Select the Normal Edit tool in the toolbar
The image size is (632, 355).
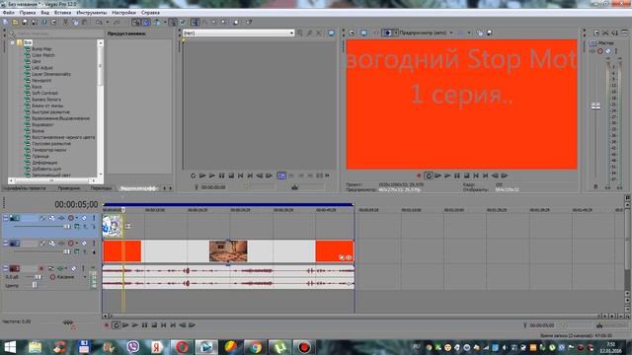(x=196, y=22)
